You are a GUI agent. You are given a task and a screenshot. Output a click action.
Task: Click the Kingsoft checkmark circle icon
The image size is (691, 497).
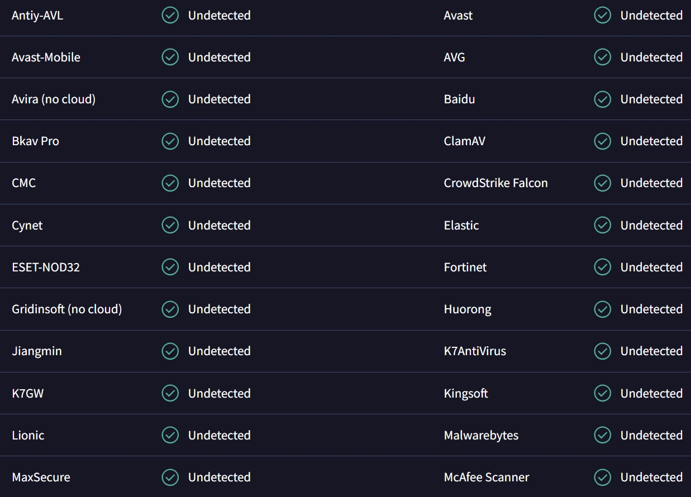[x=603, y=393]
